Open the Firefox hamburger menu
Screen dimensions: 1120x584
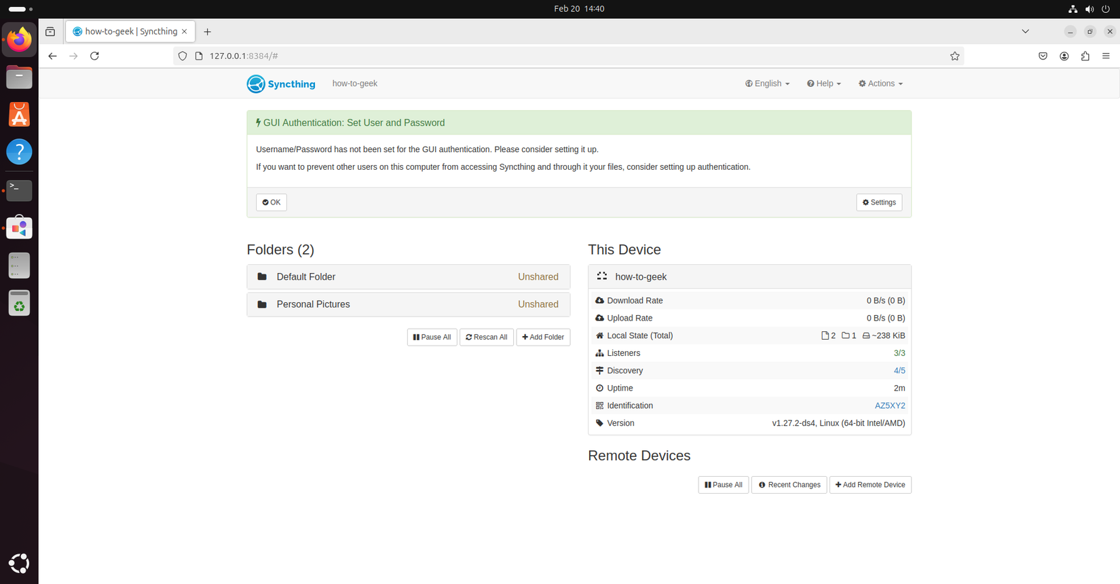[1106, 56]
